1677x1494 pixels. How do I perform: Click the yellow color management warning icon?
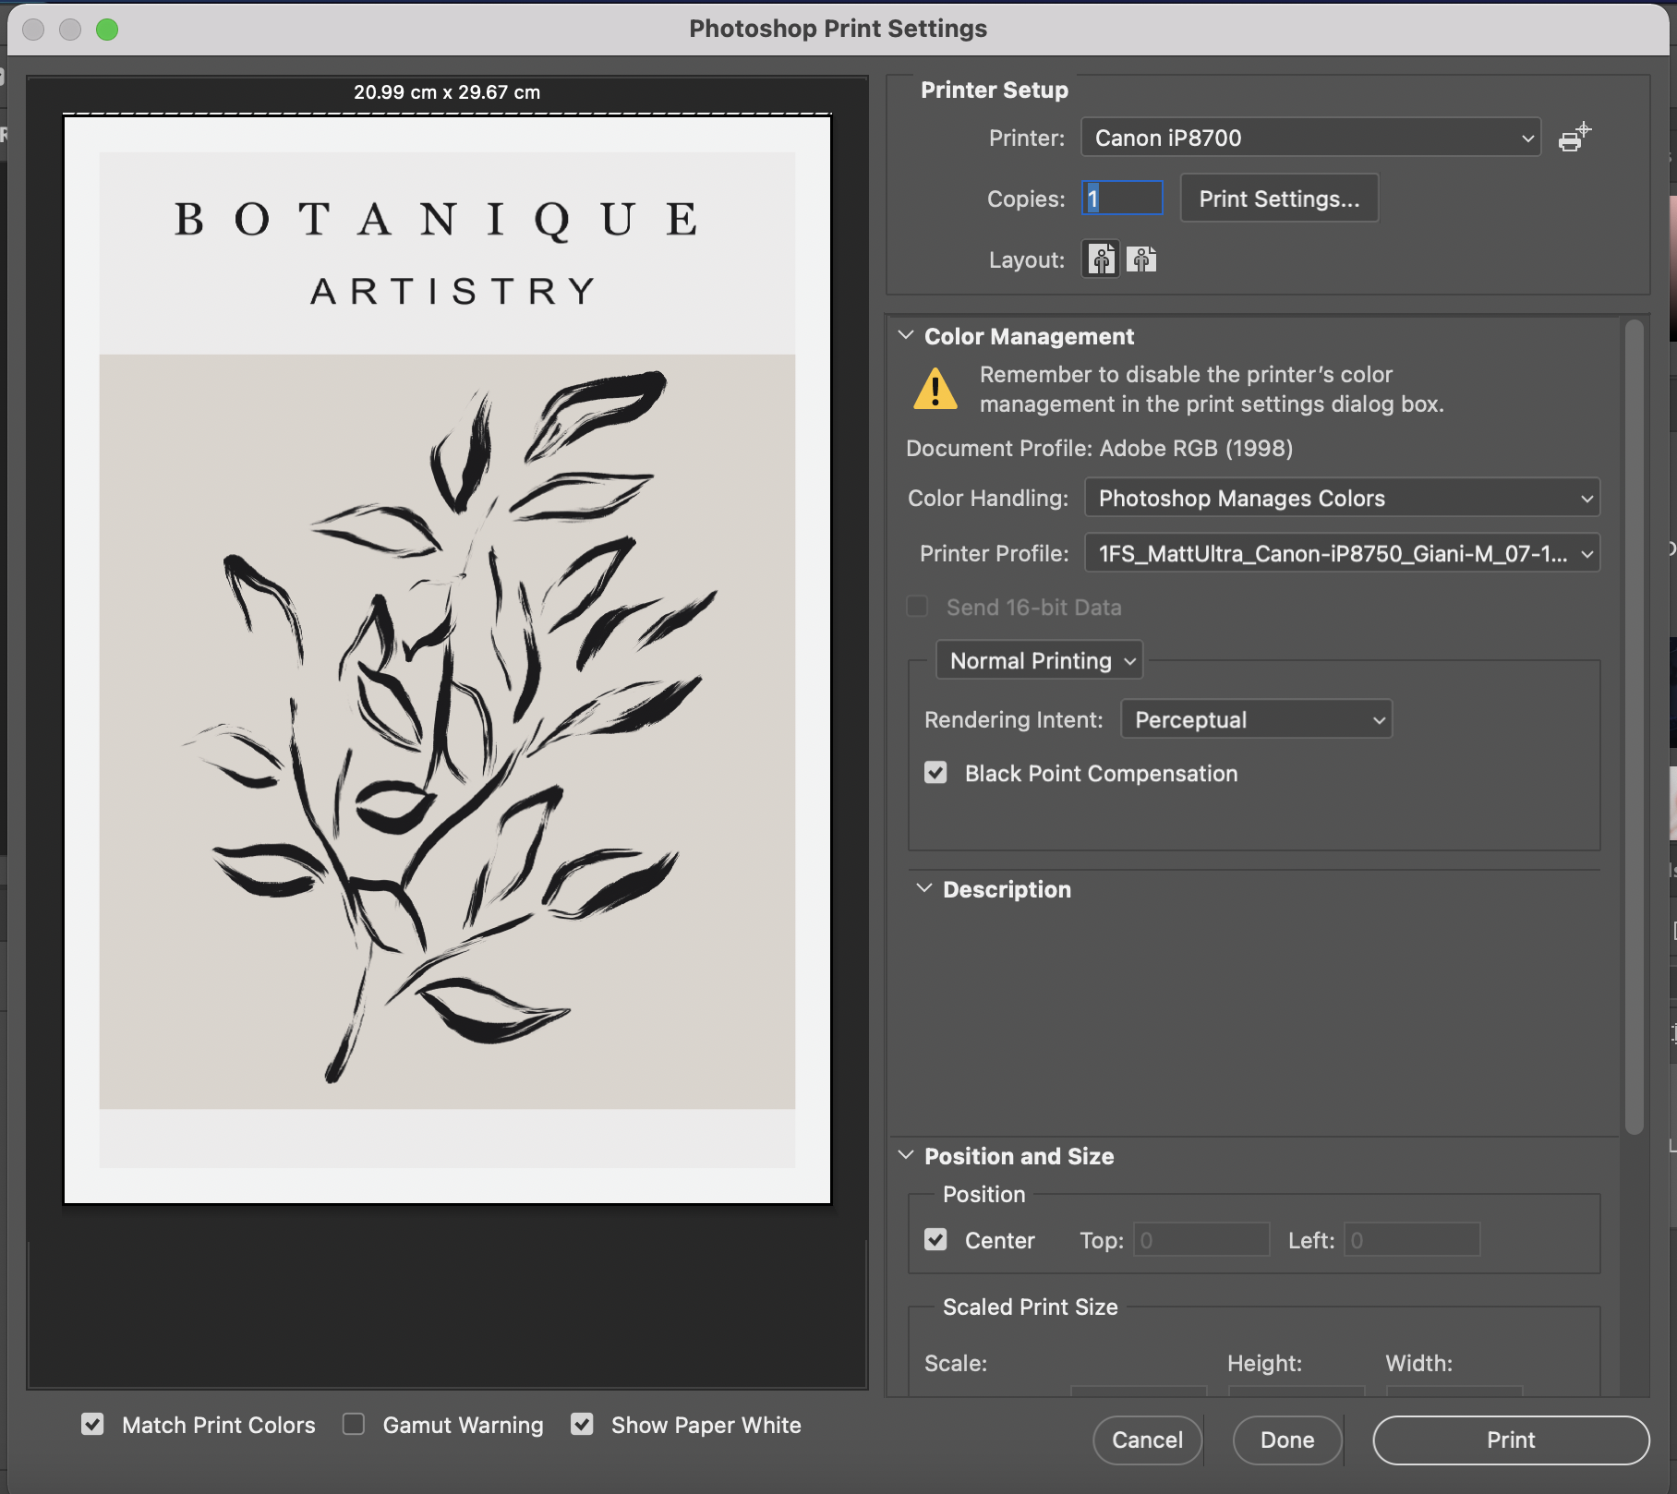tap(935, 390)
